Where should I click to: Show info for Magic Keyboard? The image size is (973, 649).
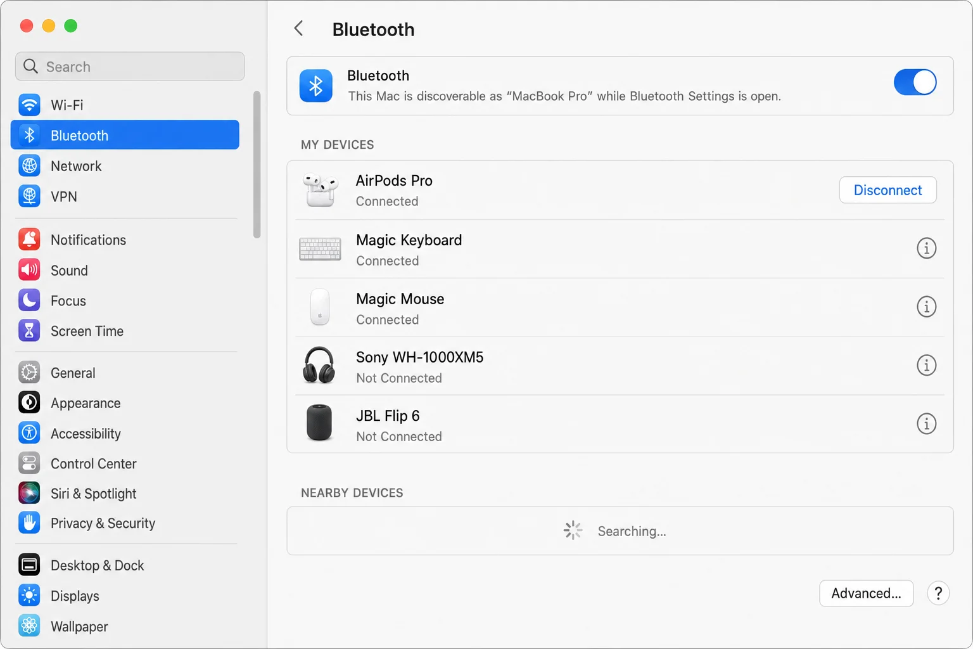tap(926, 248)
